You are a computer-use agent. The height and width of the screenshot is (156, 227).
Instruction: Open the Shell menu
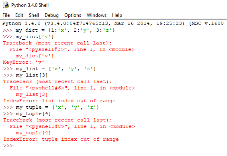pyautogui.click(x=34, y=15)
